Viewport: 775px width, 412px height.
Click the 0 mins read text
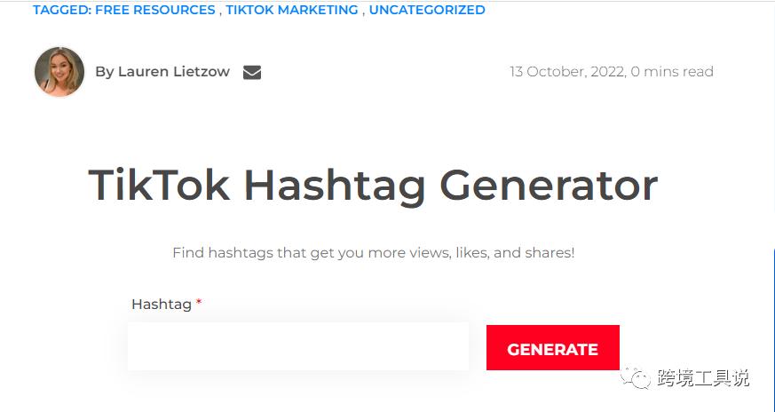672,72
